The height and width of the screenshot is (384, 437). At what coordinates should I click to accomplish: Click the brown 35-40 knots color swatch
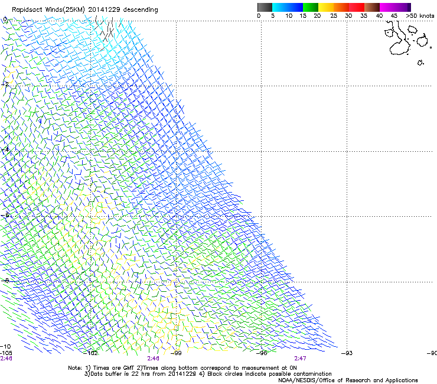point(372,7)
